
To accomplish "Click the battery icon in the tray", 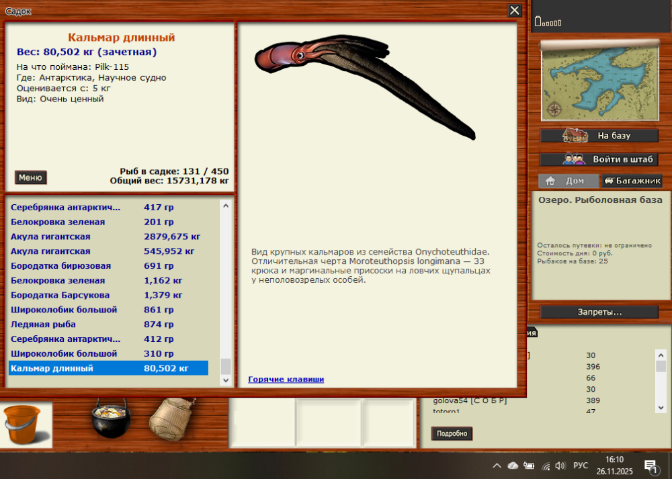I will coord(528,464).
